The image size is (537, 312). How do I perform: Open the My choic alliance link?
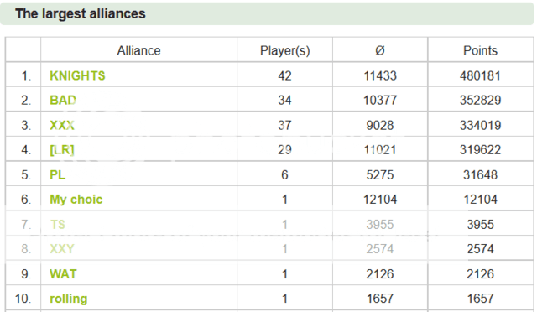pyautogui.click(x=76, y=200)
